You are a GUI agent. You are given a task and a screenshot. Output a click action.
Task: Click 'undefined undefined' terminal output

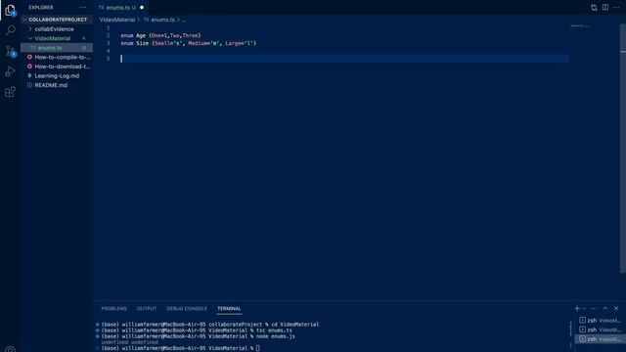tap(129, 342)
